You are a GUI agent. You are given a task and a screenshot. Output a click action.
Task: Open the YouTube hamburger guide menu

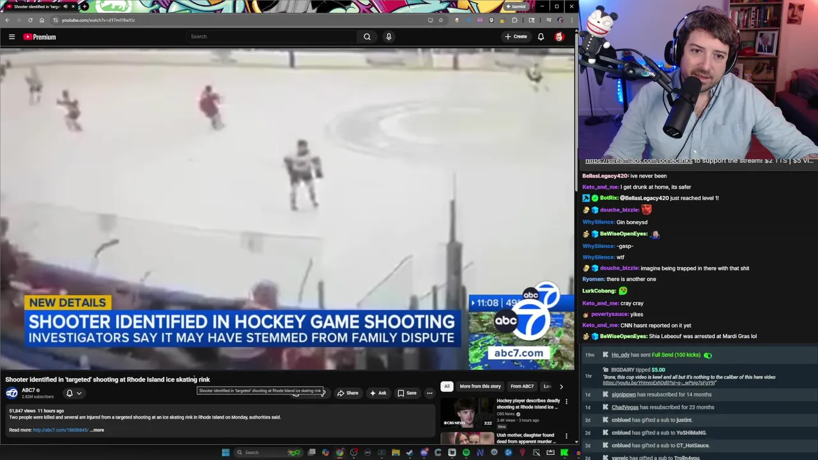point(12,36)
